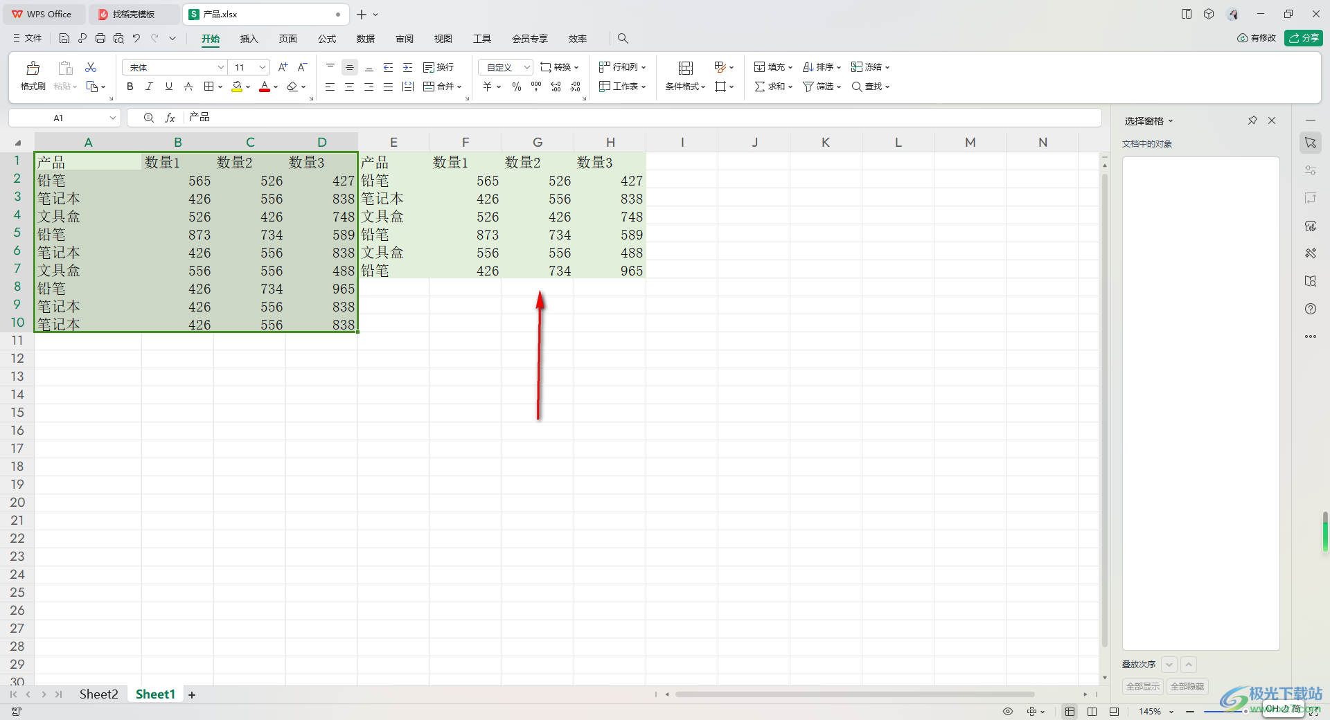Apply the yellow fill color
Viewport: 1330px width, 720px height.
(x=237, y=87)
